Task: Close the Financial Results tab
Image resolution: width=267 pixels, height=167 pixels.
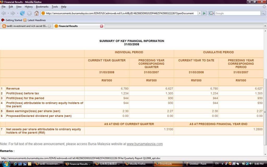Action: click(x=102, y=26)
